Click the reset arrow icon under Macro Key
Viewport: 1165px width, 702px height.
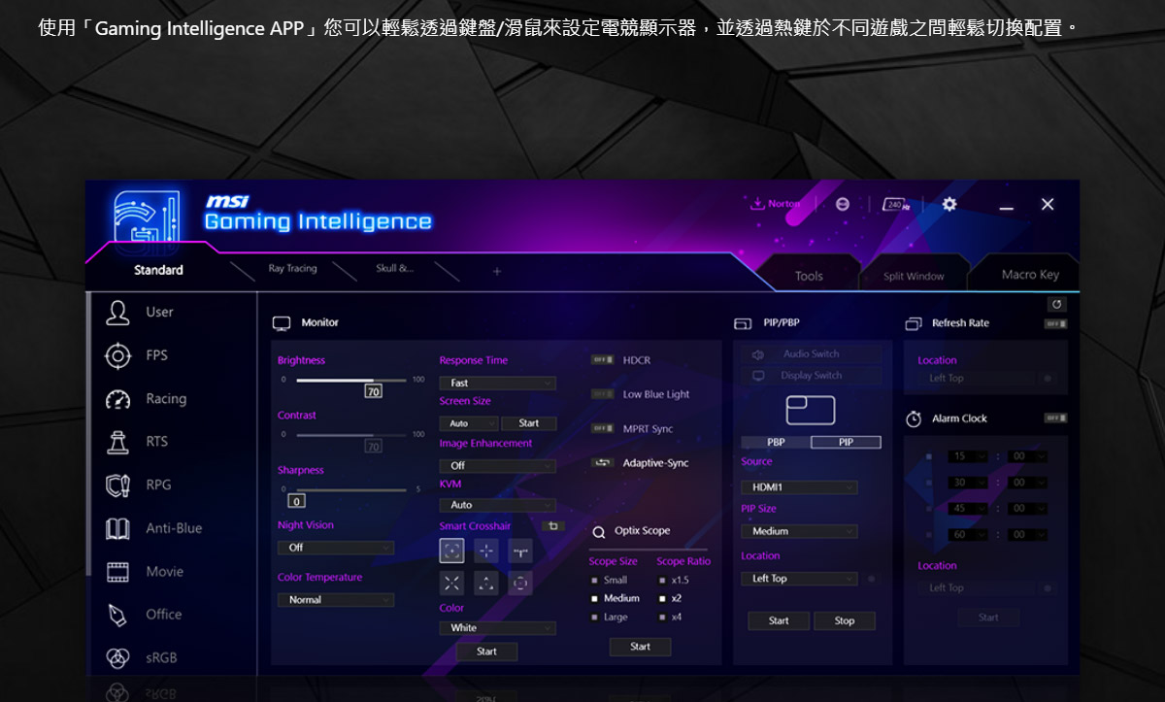1057,305
